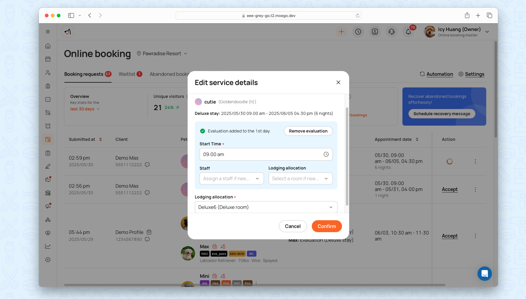
Task: Open the Settings gear sidebar icon
Action: click(x=48, y=260)
